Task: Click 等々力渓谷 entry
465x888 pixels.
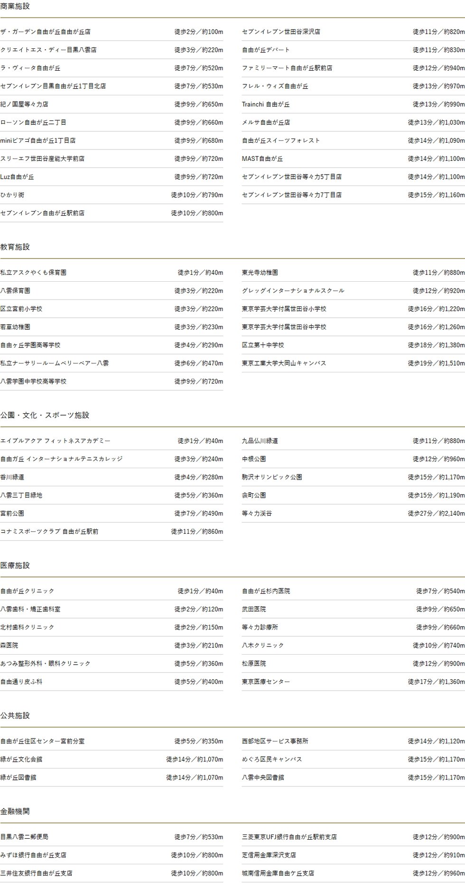Action: (353, 513)
